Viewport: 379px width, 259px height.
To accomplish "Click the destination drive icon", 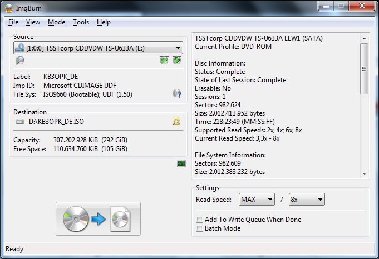I will pos(20,122).
